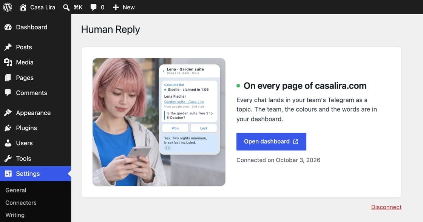
Task: Click the Won button in the preview
Action: pos(175,128)
